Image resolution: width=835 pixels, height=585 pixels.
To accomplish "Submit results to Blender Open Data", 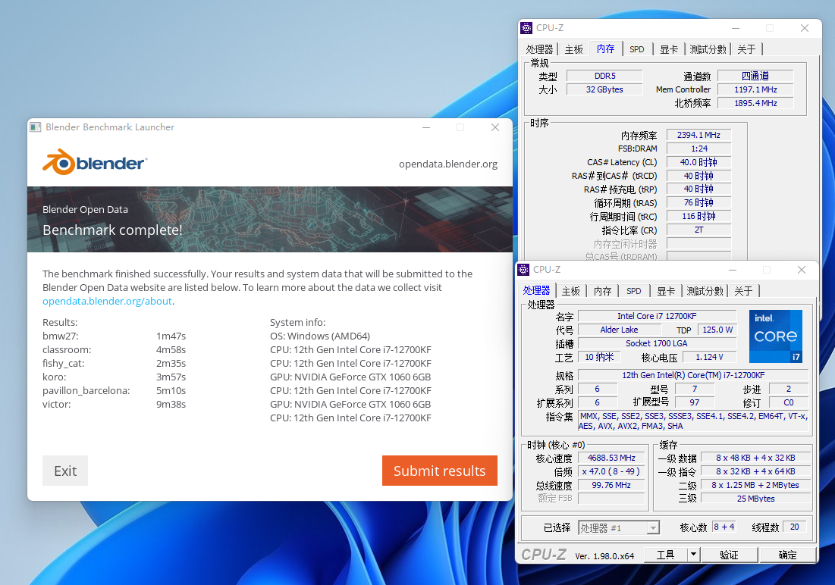I will [439, 471].
